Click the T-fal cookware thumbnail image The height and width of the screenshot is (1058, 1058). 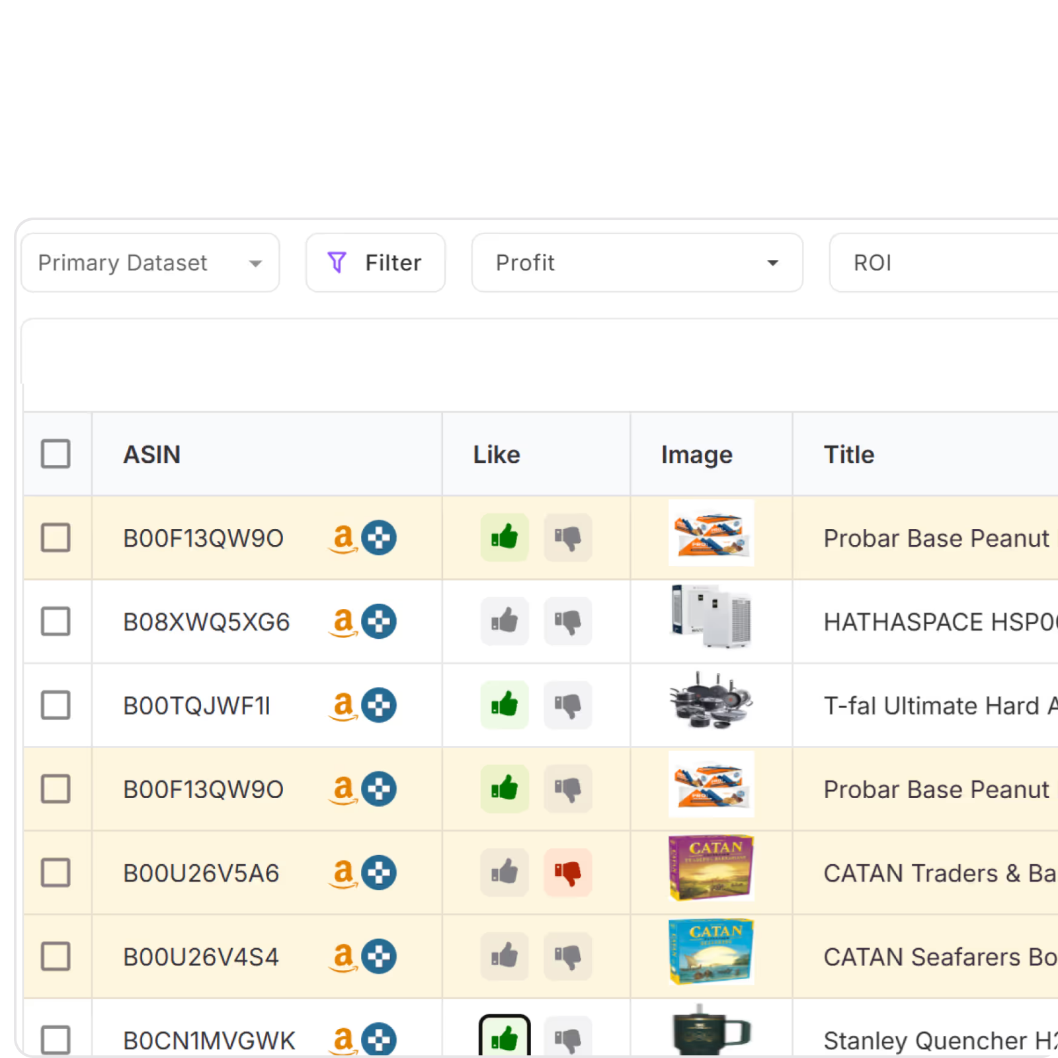point(711,701)
